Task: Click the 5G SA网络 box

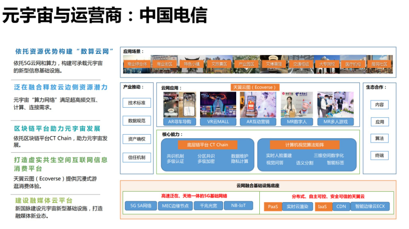Action: click(x=141, y=206)
